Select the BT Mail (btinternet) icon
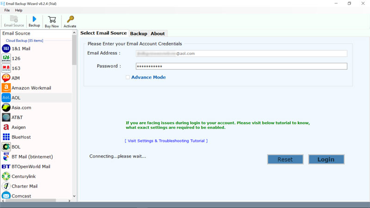This screenshot has width=370, height=208. pyautogui.click(x=6, y=157)
